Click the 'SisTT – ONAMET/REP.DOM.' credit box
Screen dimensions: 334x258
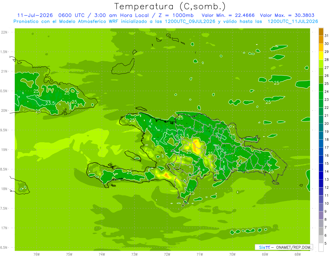pos(284,247)
